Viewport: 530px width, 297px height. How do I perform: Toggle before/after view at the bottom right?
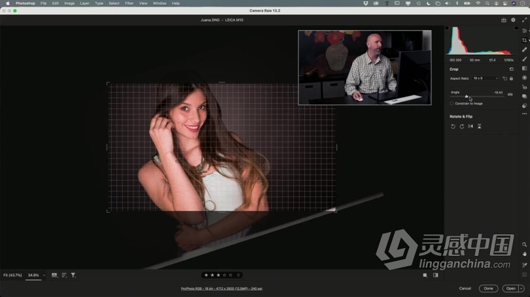point(435,275)
